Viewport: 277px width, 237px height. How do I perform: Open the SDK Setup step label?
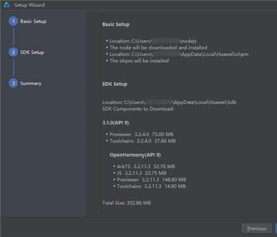click(32, 52)
